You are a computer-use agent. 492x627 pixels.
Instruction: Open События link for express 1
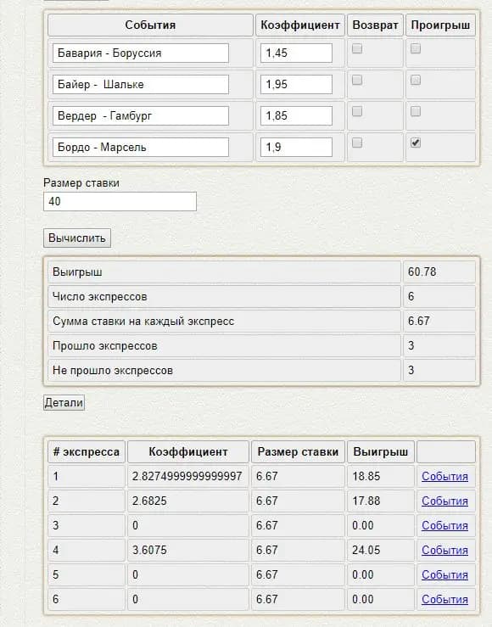tap(444, 476)
